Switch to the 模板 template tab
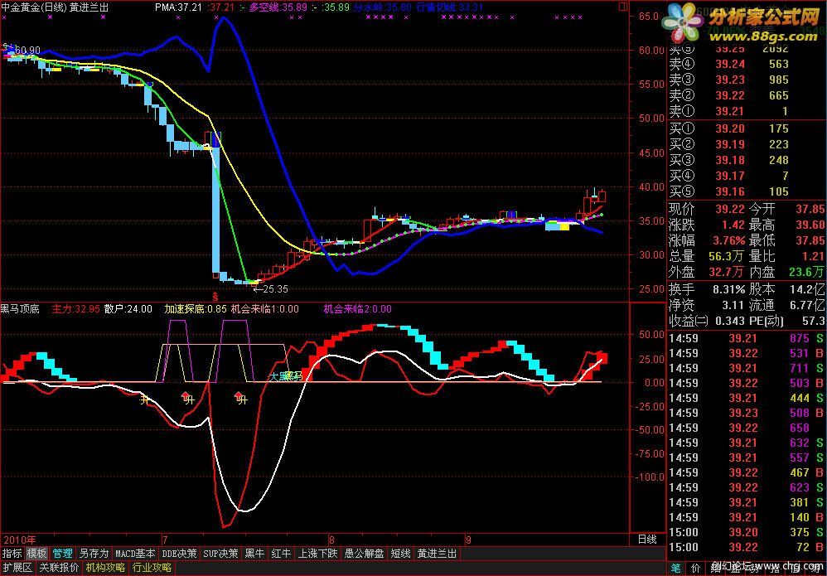 [37, 554]
